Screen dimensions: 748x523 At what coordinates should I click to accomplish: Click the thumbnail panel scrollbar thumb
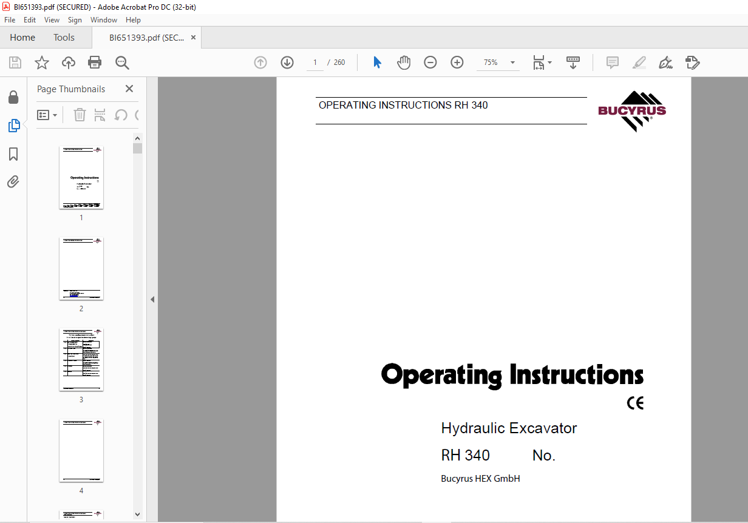tap(137, 148)
